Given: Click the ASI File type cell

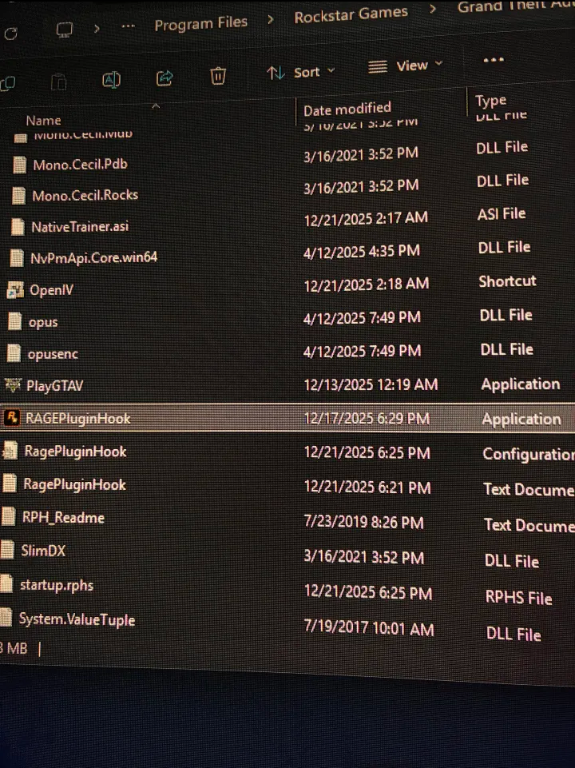Looking at the screenshot, I should tap(502, 213).
